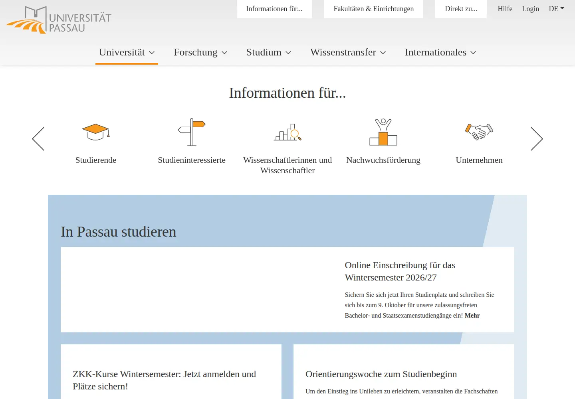
Task: Click the 'Informationen für...' section heading
Action: pyautogui.click(x=287, y=93)
